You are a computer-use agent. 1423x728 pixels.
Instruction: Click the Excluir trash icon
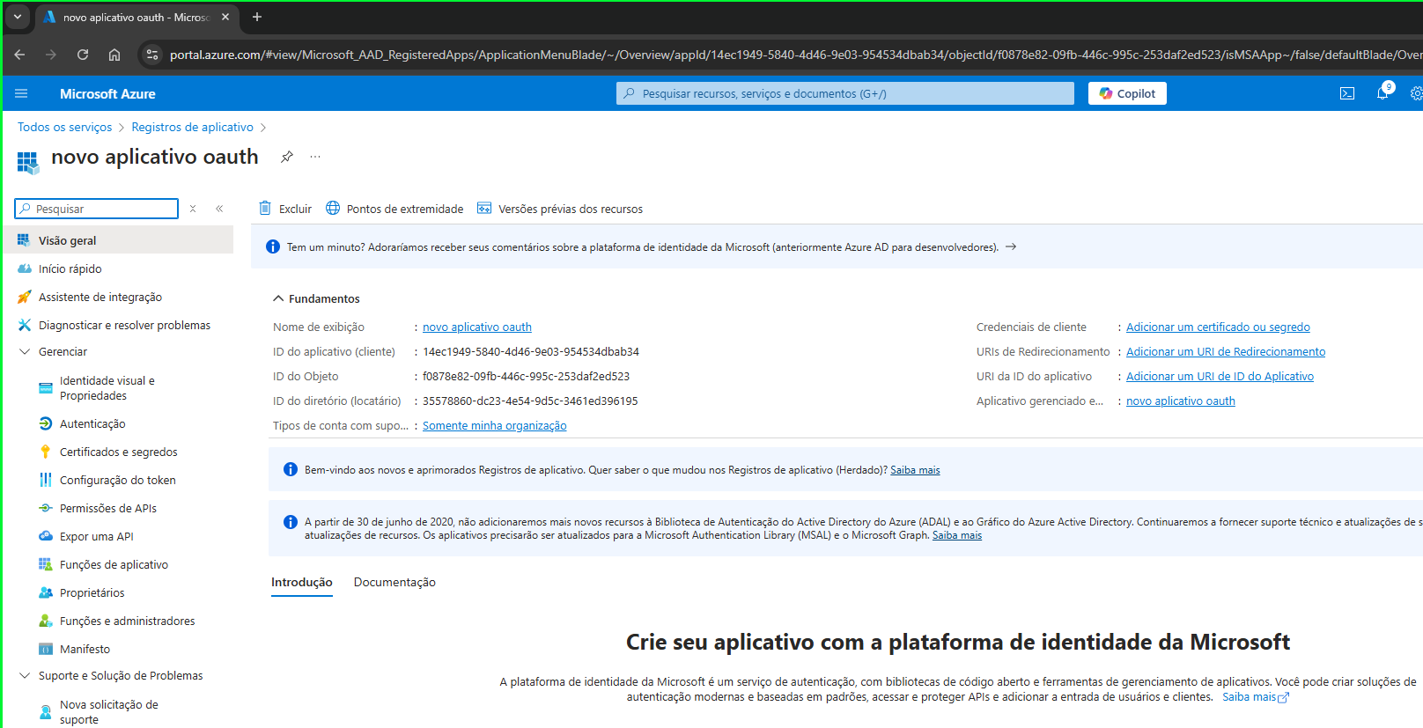[265, 209]
